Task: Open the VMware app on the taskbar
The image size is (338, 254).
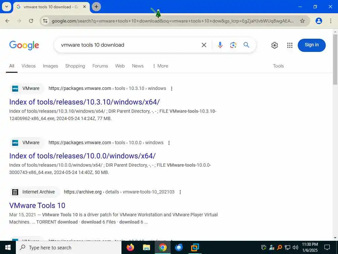Action: (x=195, y=247)
